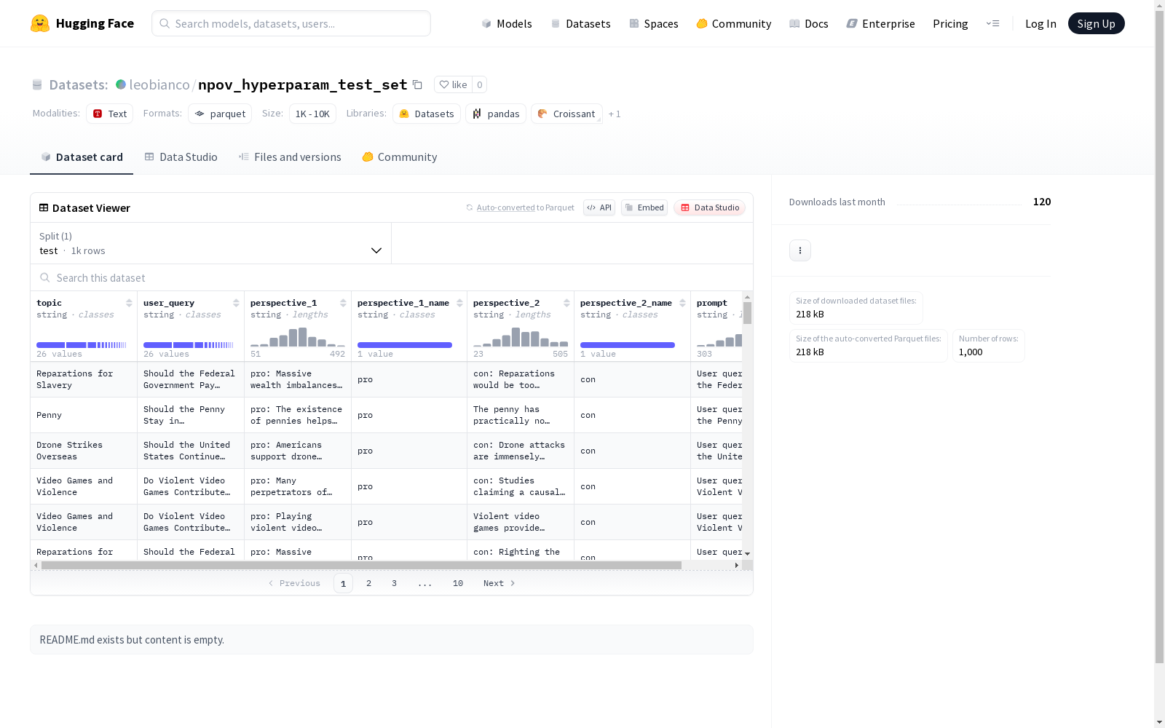
Task: Click the like heart button
Action: (x=453, y=84)
